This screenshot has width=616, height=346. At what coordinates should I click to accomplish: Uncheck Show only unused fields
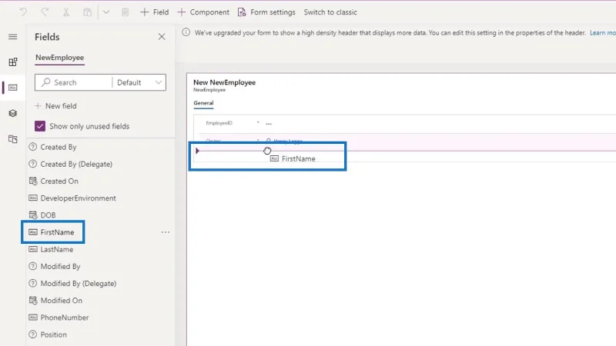[40, 126]
